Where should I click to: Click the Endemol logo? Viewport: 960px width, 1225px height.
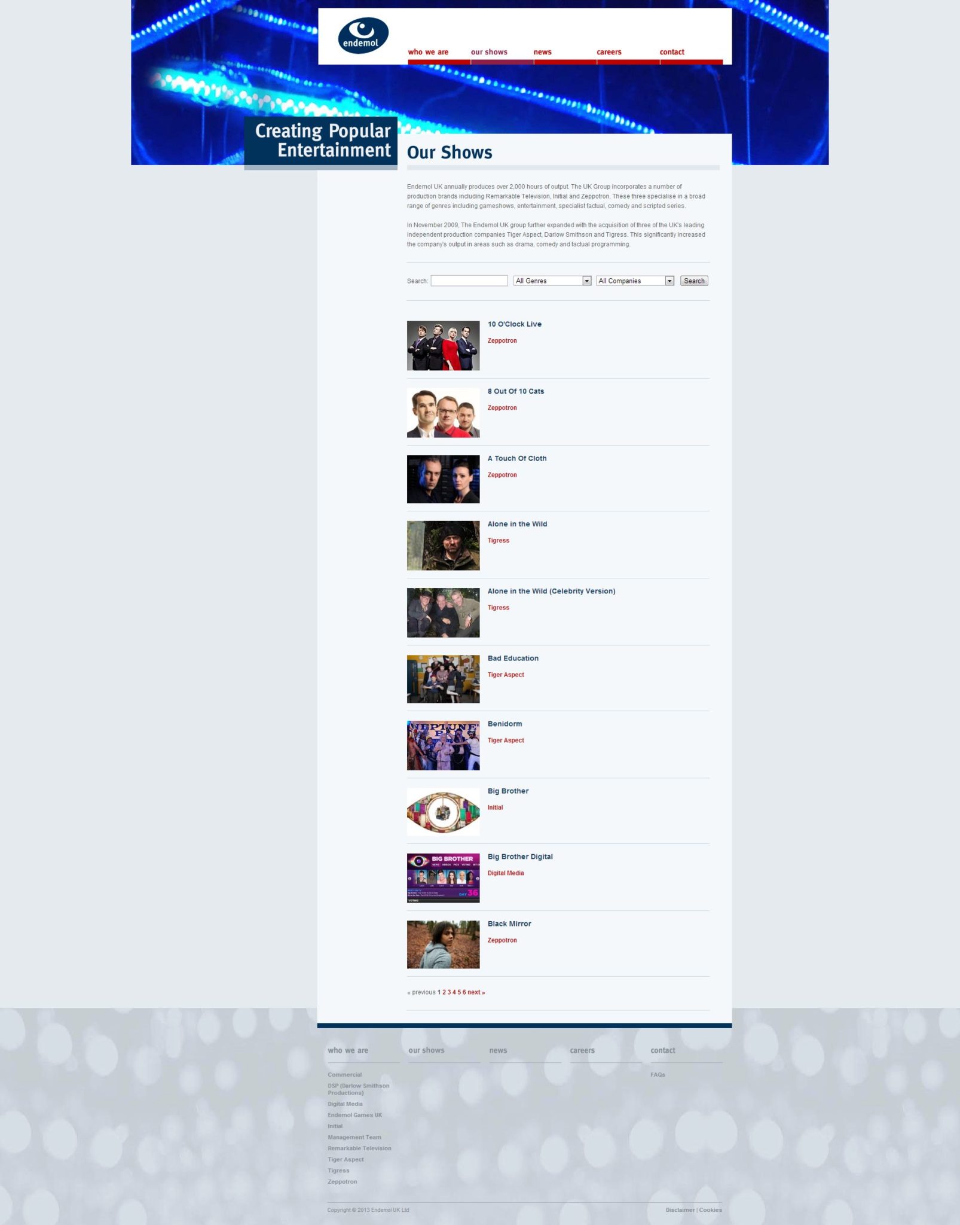[363, 35]
